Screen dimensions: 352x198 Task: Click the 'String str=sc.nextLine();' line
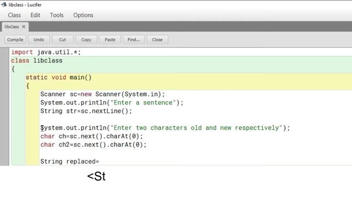pyautogui.click(x=86, y=111)
